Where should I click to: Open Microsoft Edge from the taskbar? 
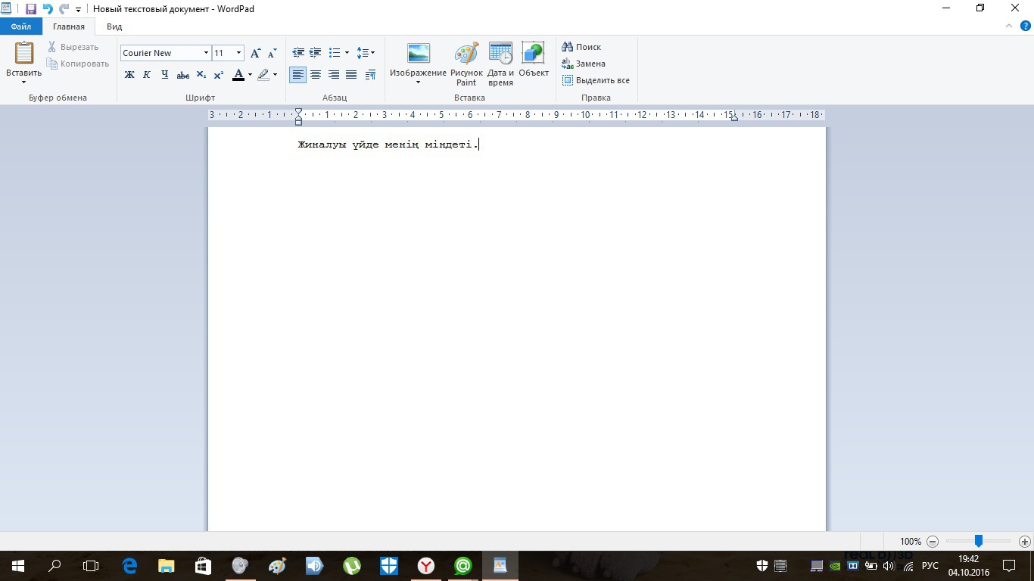(x=129, y=565)
